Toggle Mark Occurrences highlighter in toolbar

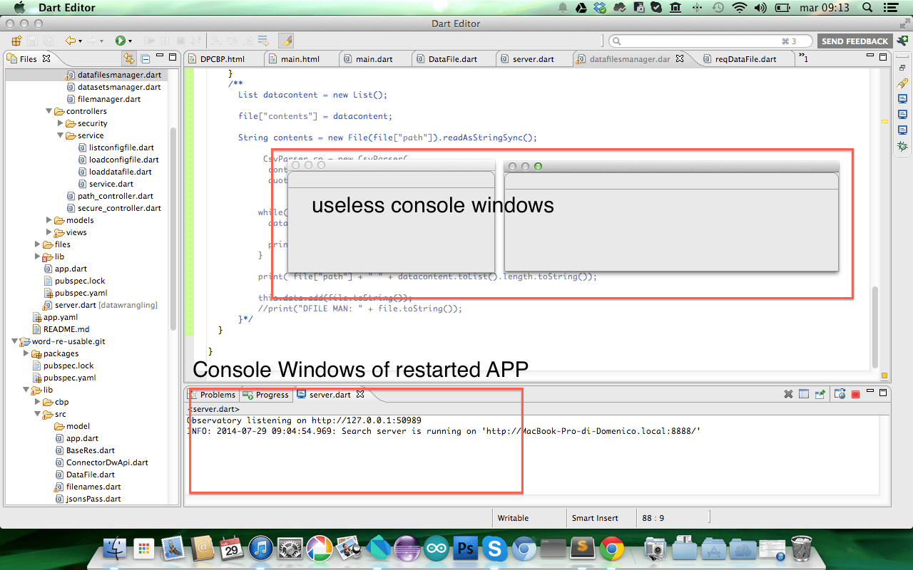286,41
